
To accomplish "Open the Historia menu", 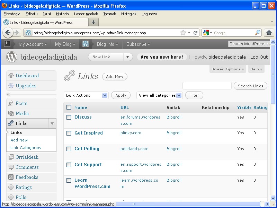I will [x=62, y=14].
